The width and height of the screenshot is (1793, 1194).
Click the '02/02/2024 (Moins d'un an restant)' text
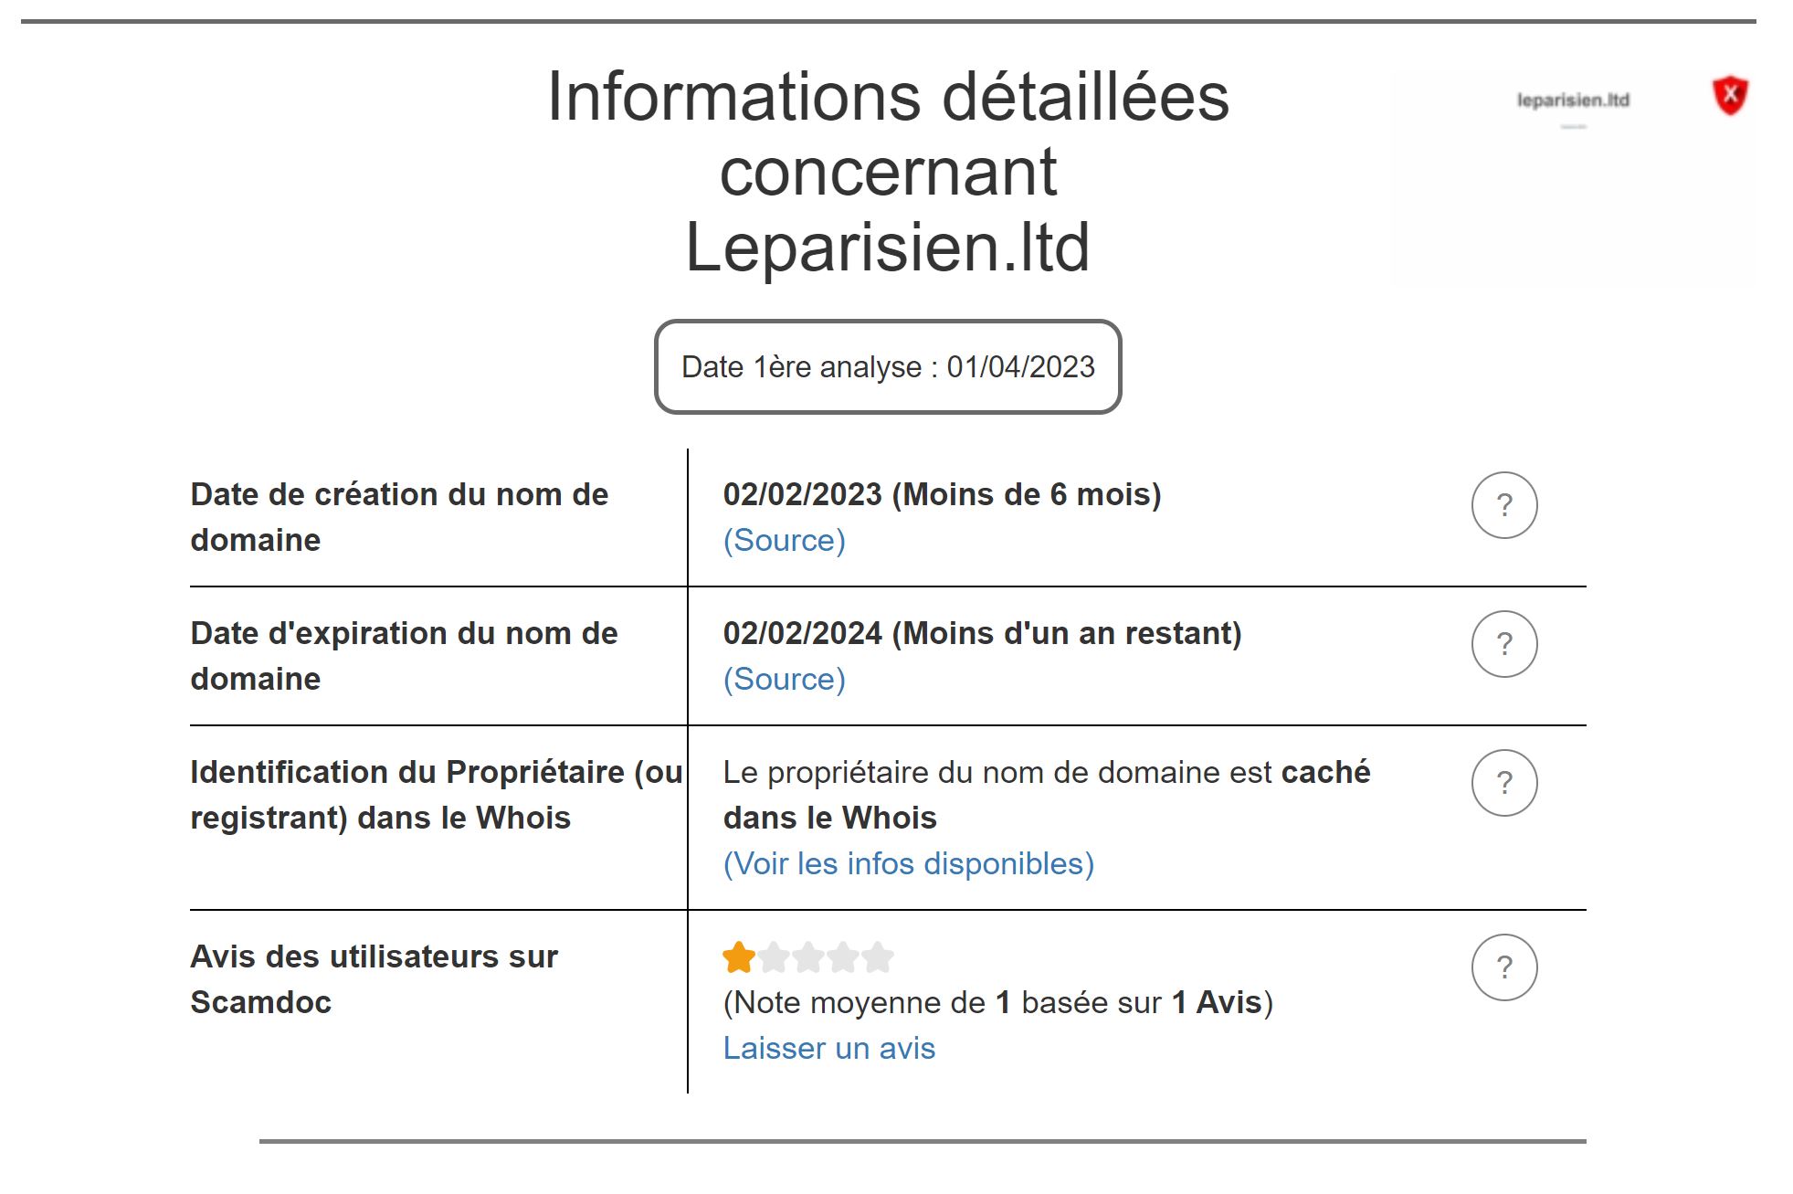tap(982, 633)
